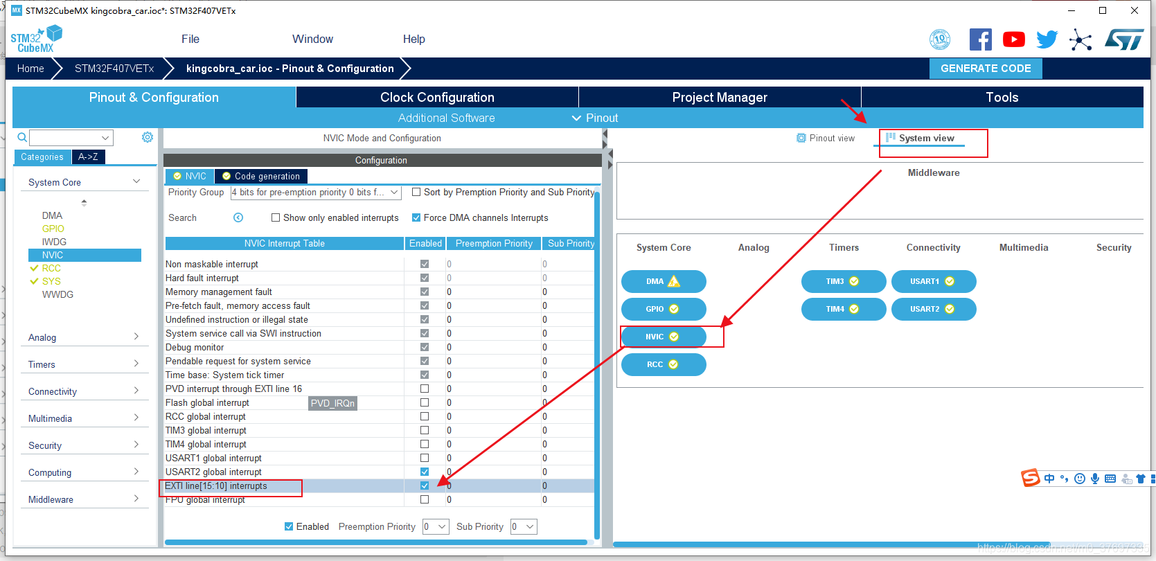1156x561 pixels.
Task: Click the interrupt search navigation icon
Action: click(238, 217)
